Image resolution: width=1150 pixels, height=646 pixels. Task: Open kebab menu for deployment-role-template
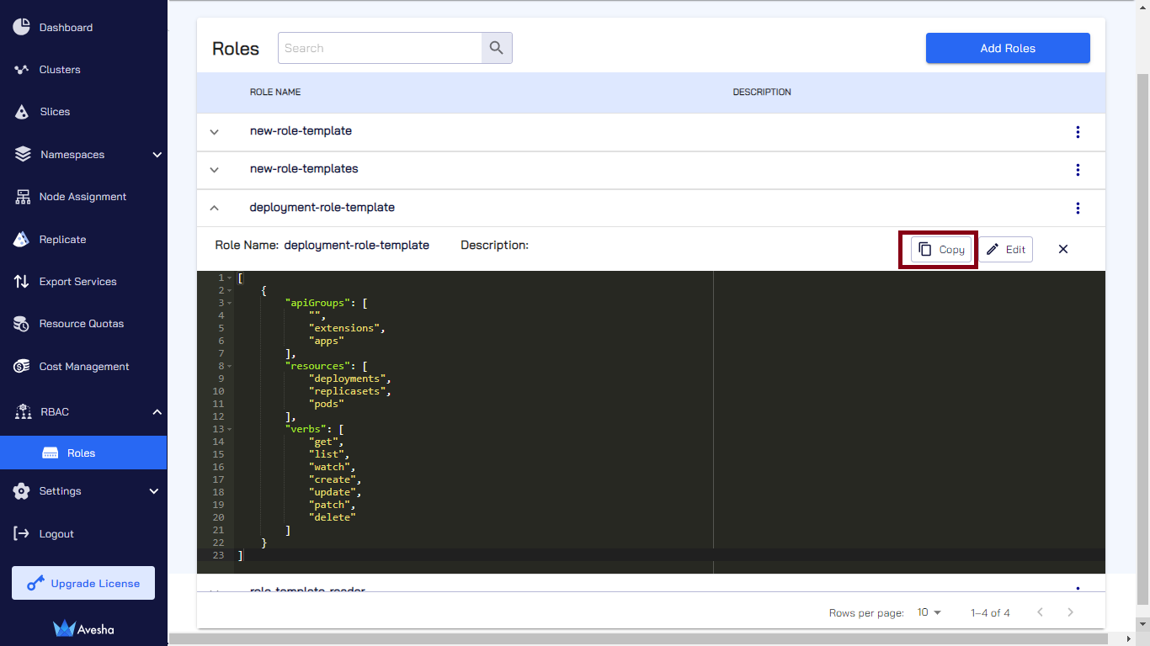1078,208
